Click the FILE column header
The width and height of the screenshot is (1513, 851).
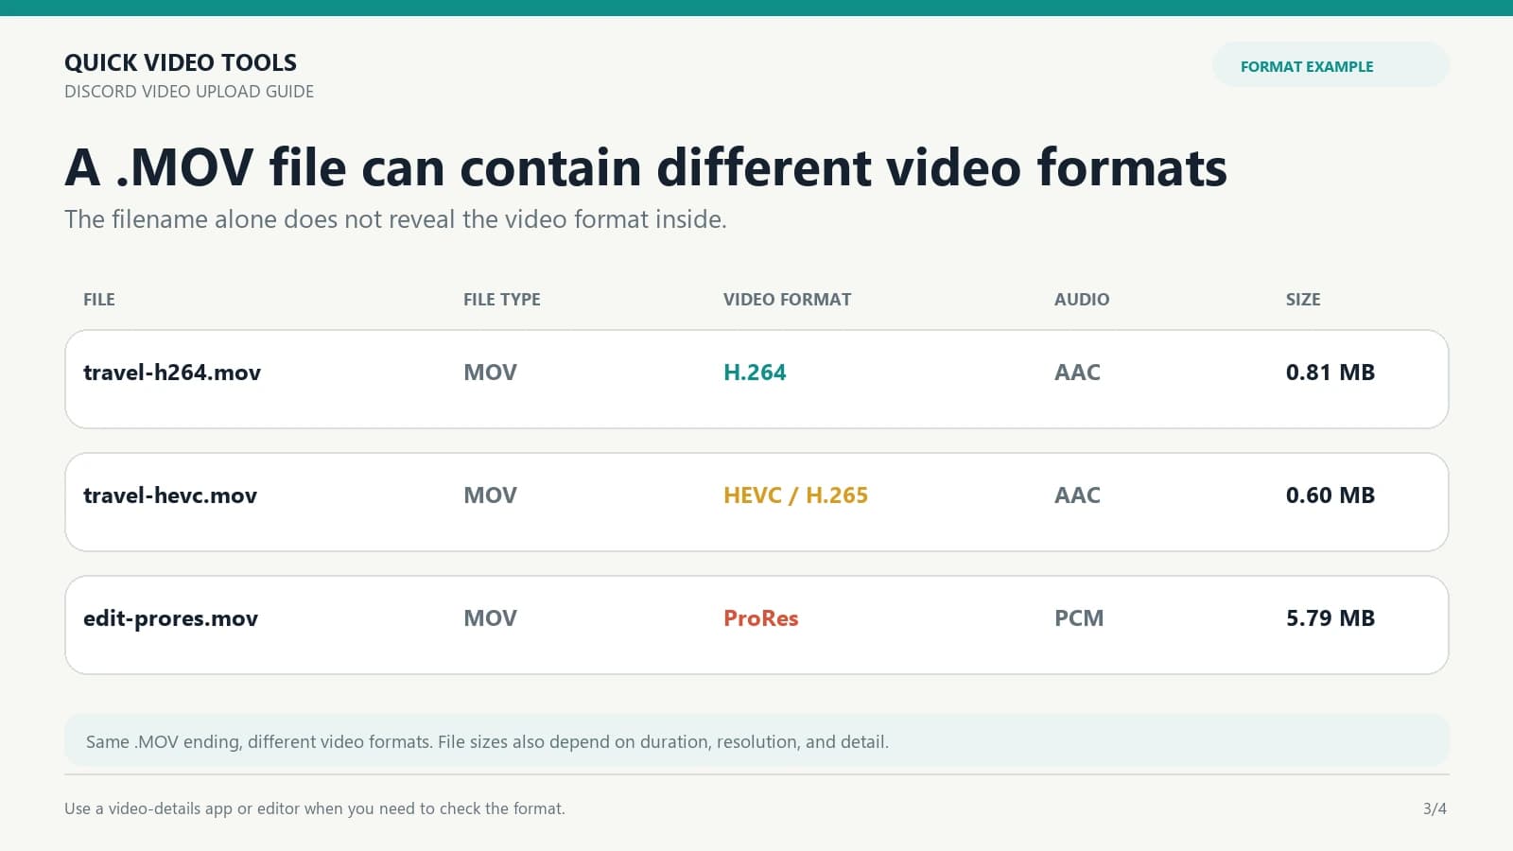pyautogui.click(x=99, y=300)
